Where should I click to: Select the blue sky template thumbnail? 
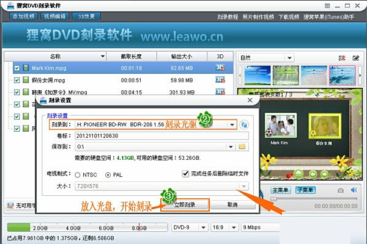pyautogui.click(x=258, y=75)
